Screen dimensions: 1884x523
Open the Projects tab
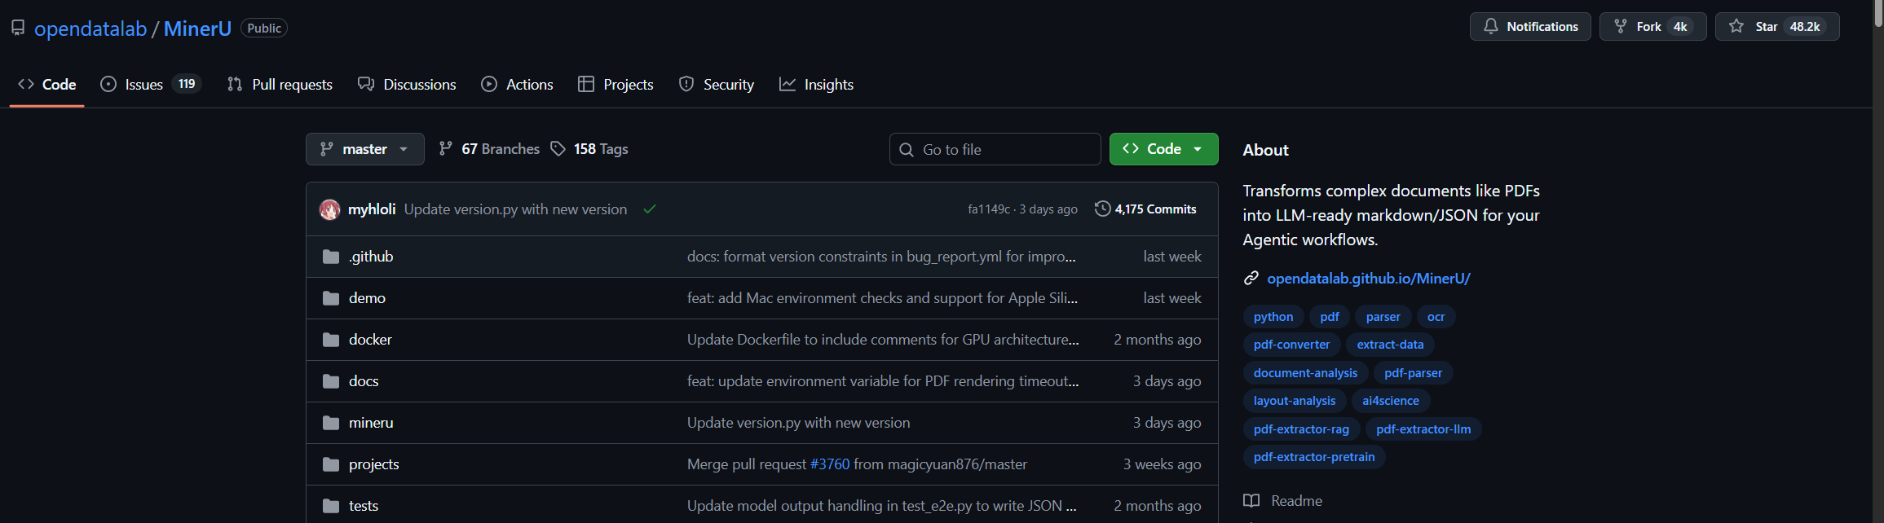click(615, 84)
